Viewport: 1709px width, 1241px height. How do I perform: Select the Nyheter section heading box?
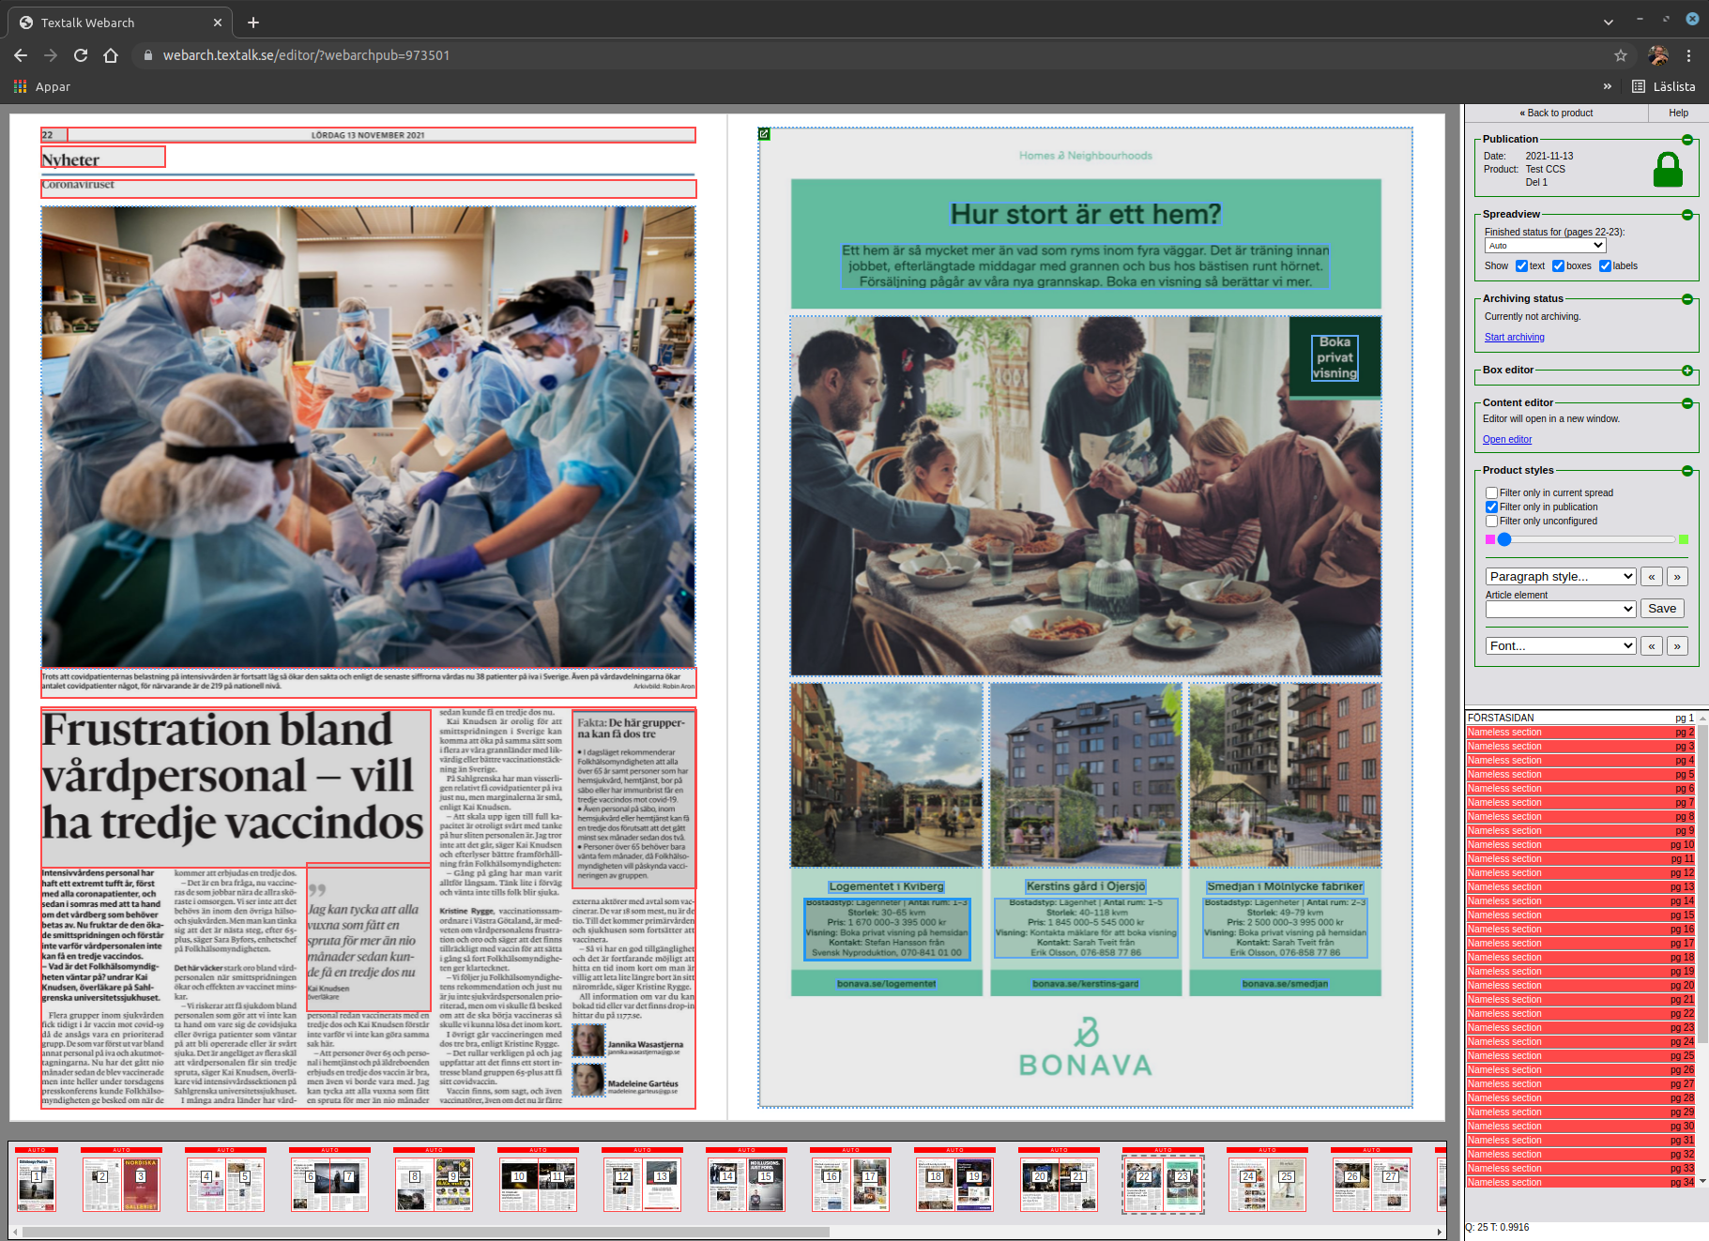click(x=103, y=158)
